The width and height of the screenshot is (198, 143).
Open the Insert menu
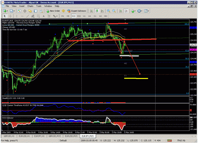pyautogui.click(x=22, y=6)
